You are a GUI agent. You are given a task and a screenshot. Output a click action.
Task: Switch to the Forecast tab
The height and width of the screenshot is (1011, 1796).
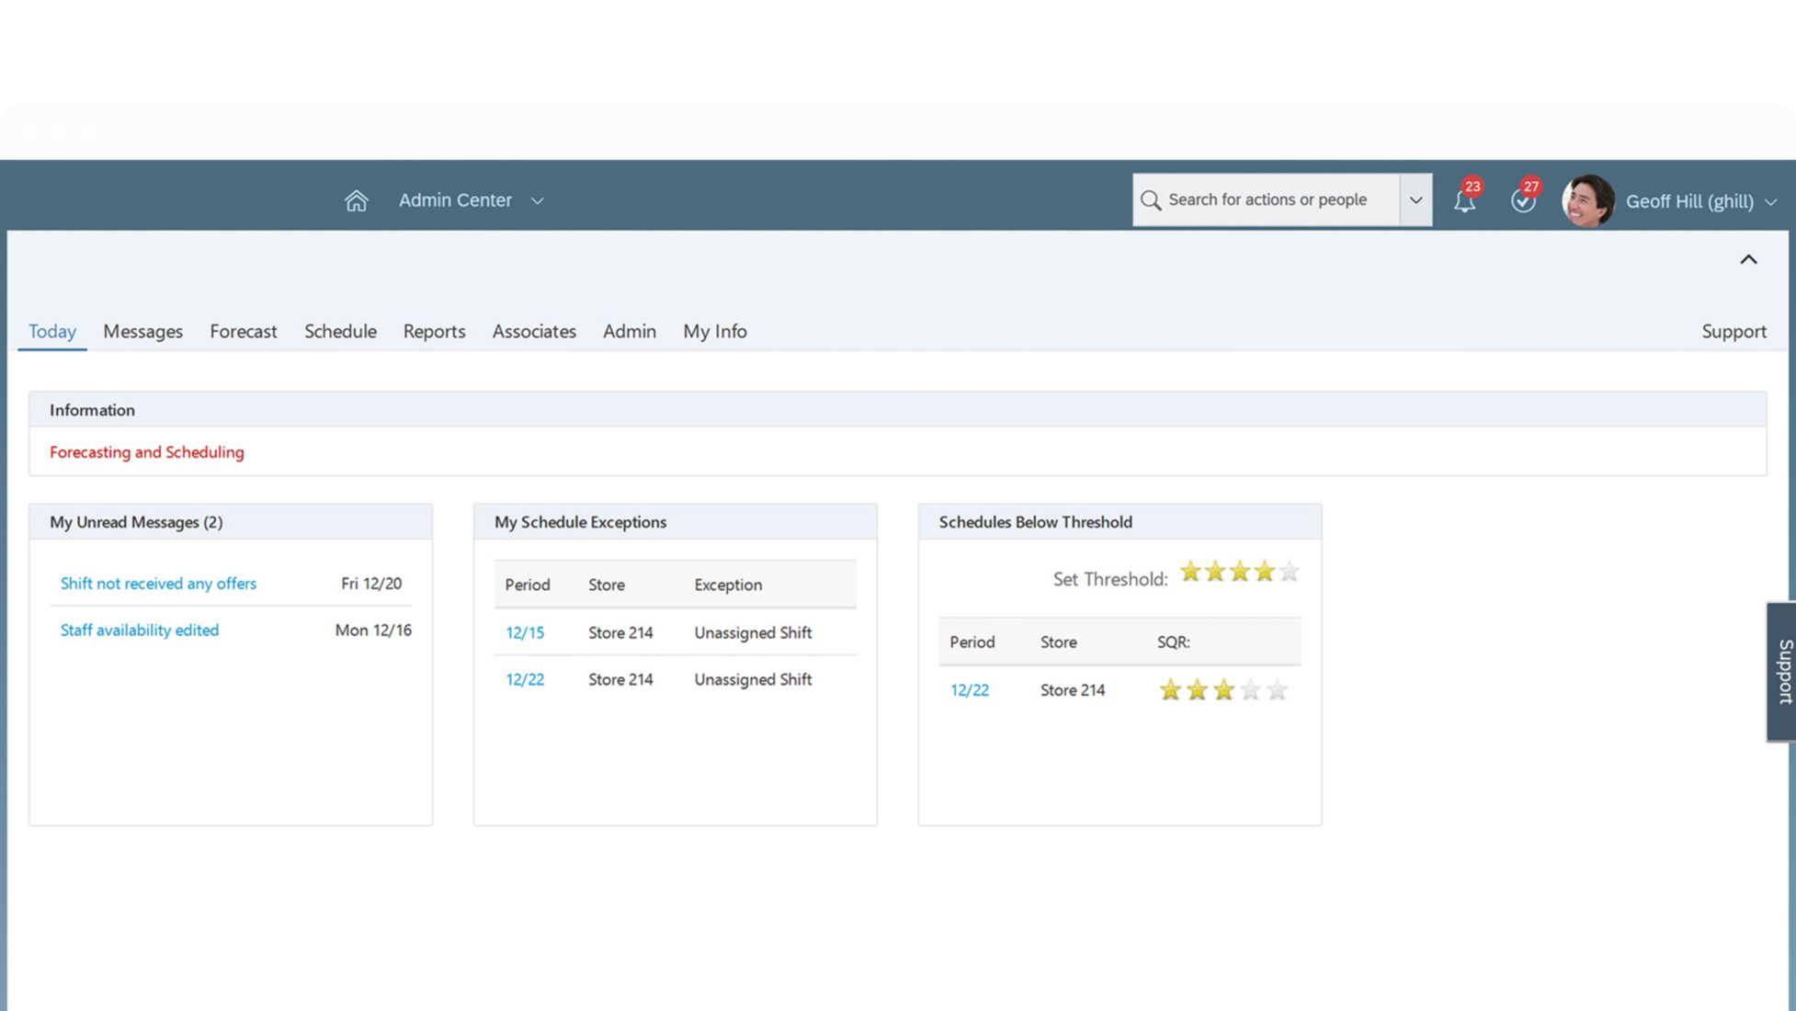point(243,331)
